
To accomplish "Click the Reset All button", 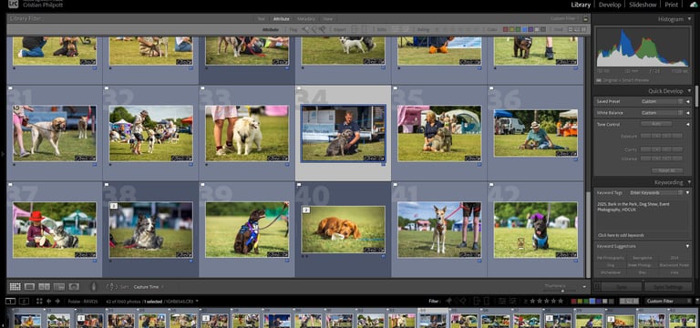I will 667,170.
